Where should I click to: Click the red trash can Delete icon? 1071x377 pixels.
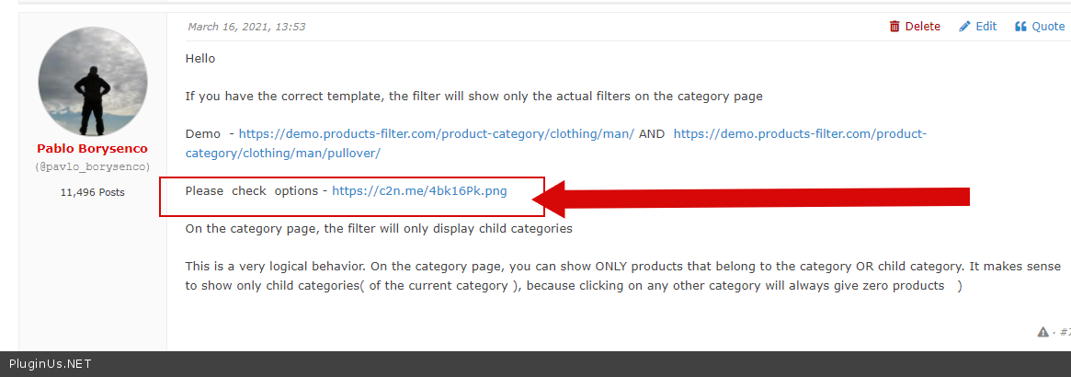[x=894, y=27]
